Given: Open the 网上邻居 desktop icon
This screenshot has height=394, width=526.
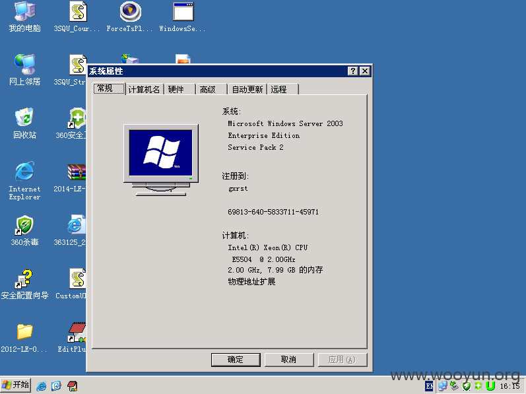Looking at the screenshot, I should tap(25, 70).
